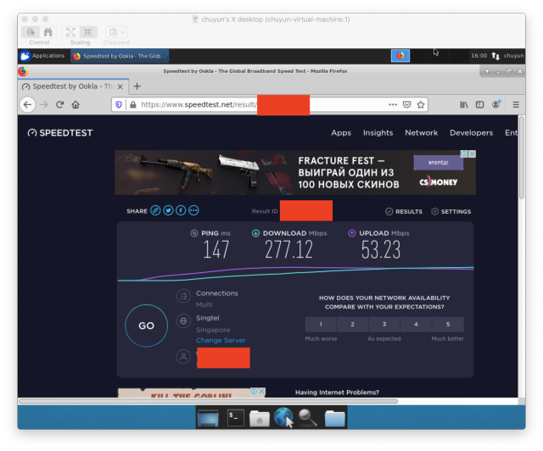Viewport: 543px width, 451px height.
Task: Rate network availability 3
Action: coord(384,325)
